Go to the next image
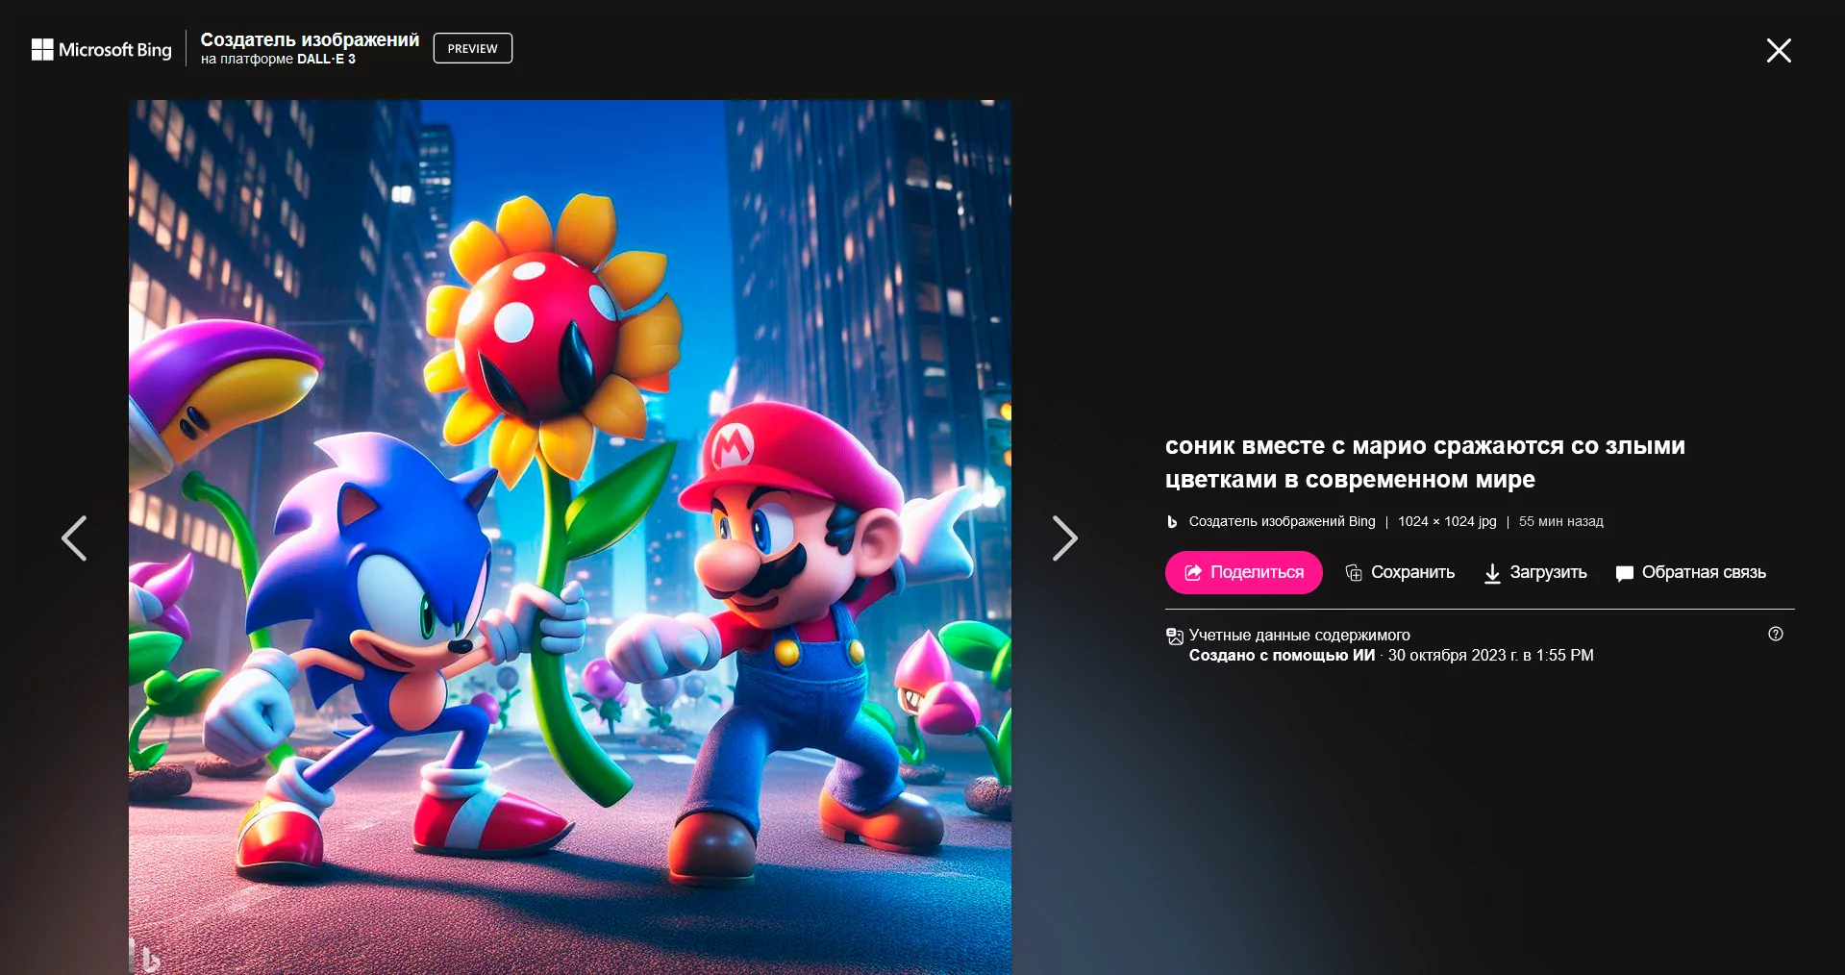Viewport: 1845px width, 975px height. pyautogui.click(x=1064, y=537)
